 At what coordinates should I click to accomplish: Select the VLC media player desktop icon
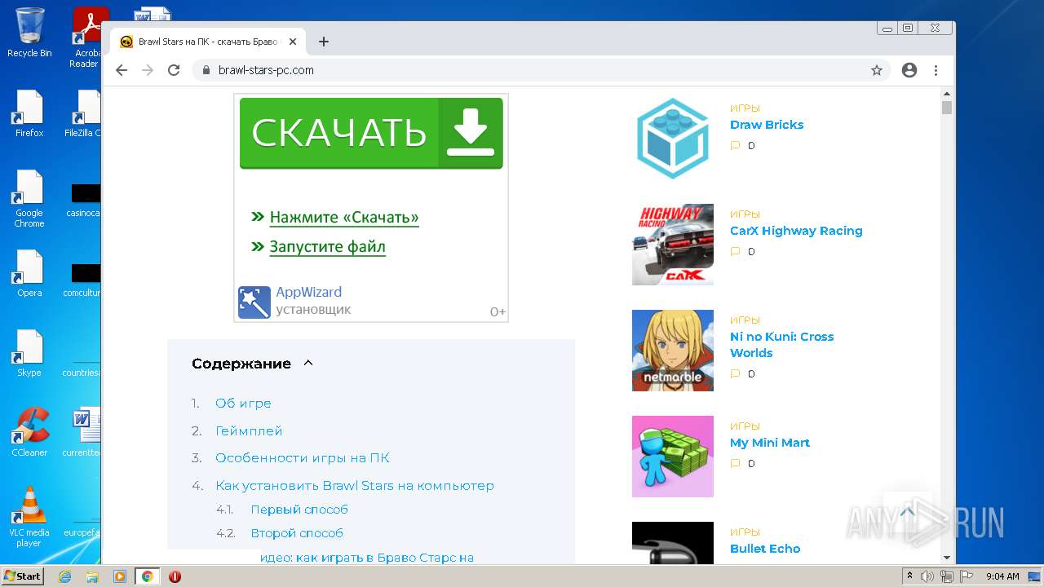(x=29, y=517)
